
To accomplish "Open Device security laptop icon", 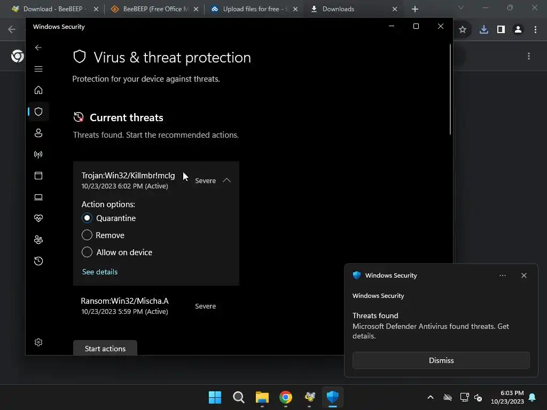I will pyautogui.click(x=38, y=198).
